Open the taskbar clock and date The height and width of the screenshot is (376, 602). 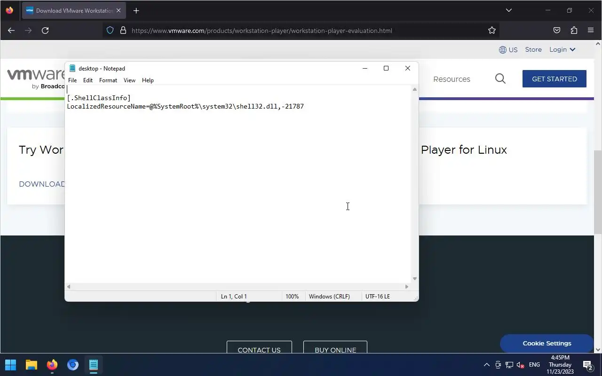(560, 365)
